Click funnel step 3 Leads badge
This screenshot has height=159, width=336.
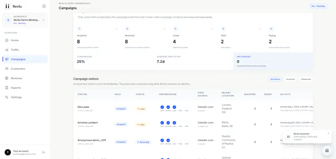(175, 29)
